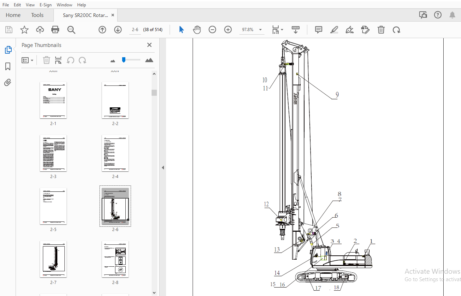Delete with the toolbar trash icon
The height and width of the screenshot is (296, 461).
click(381, 30)
